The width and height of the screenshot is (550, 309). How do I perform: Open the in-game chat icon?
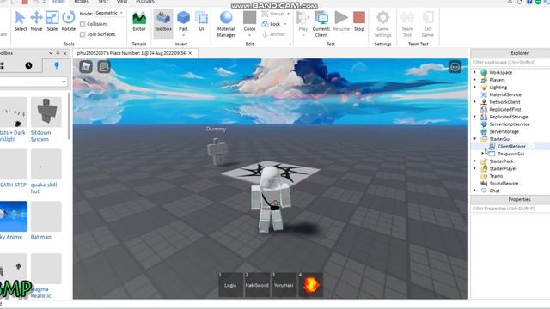click(x=104, y=67)
